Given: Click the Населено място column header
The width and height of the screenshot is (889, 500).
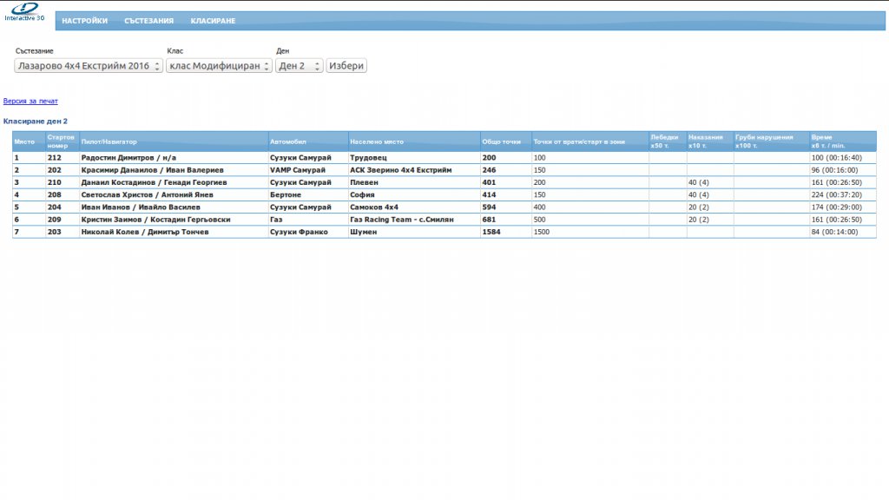Looking at the screenshot, I should click(414, 141).
